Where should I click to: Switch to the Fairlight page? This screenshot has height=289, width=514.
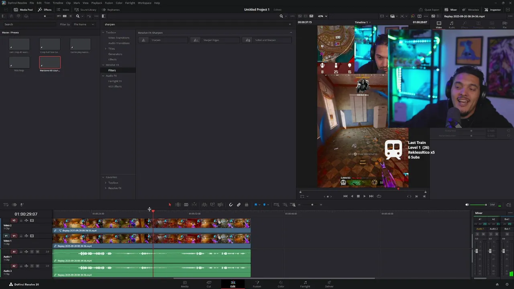pos(305,284)
